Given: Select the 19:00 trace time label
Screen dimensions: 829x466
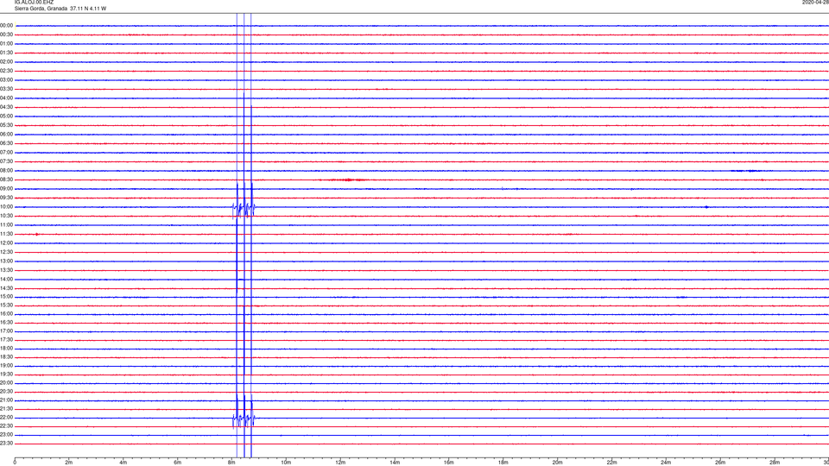Looking at the screenshot, I should [x=6, y=366].
